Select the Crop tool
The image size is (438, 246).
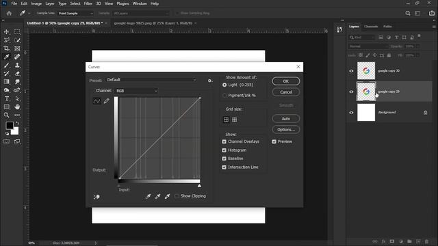[x=6, y=49]
